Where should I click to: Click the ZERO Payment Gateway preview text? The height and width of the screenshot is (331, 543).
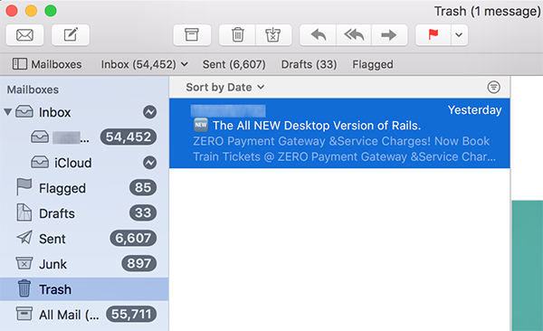click(x=344, y=149)
